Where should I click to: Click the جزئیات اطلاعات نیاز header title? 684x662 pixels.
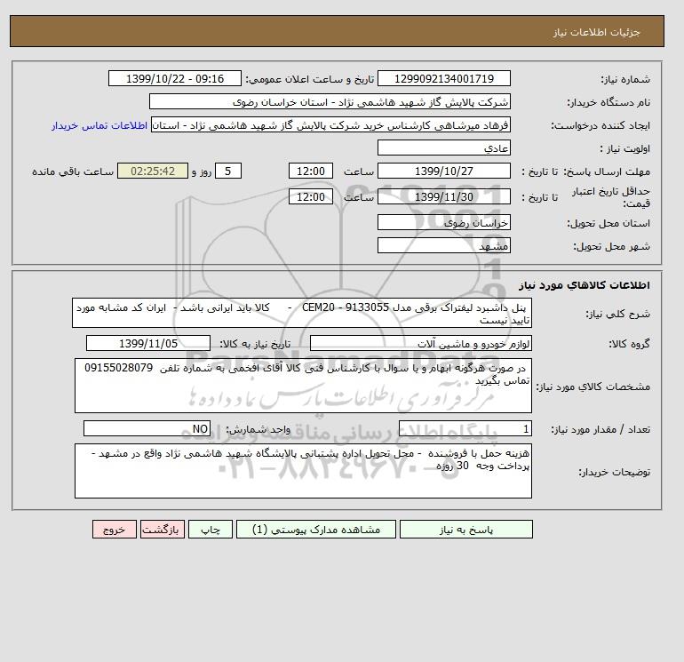[597, 33]
